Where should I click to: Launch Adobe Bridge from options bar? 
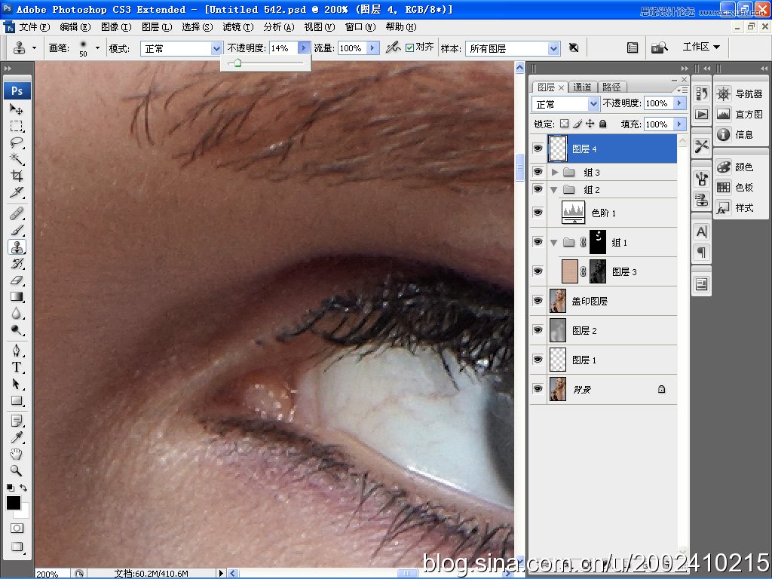pyautogui.click(x=659, y=47)
